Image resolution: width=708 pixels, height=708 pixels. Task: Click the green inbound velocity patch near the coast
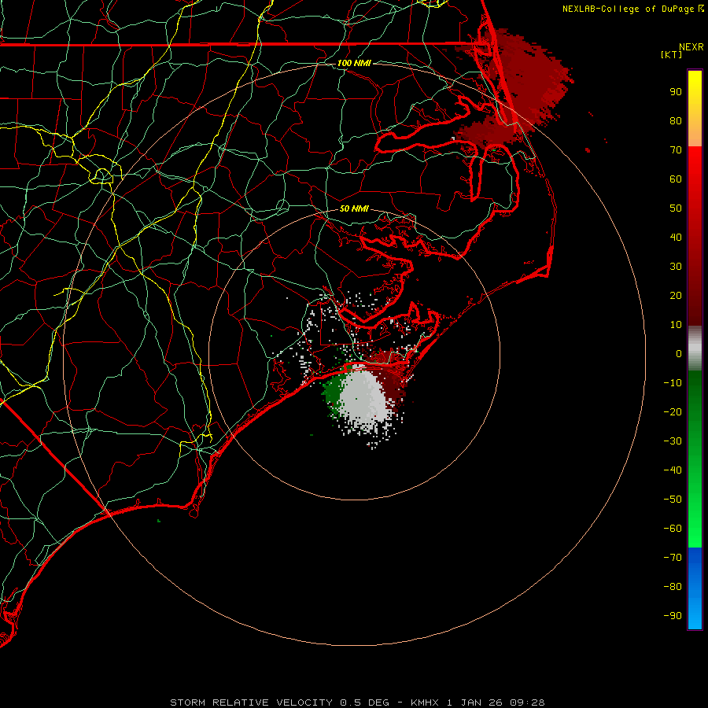coord(333,392)
